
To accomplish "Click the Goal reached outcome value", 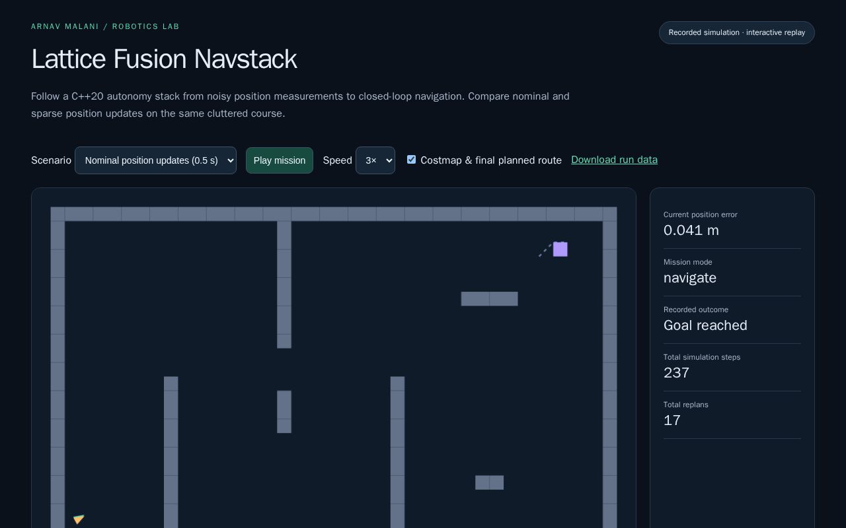I will click(x=705, y=325).
